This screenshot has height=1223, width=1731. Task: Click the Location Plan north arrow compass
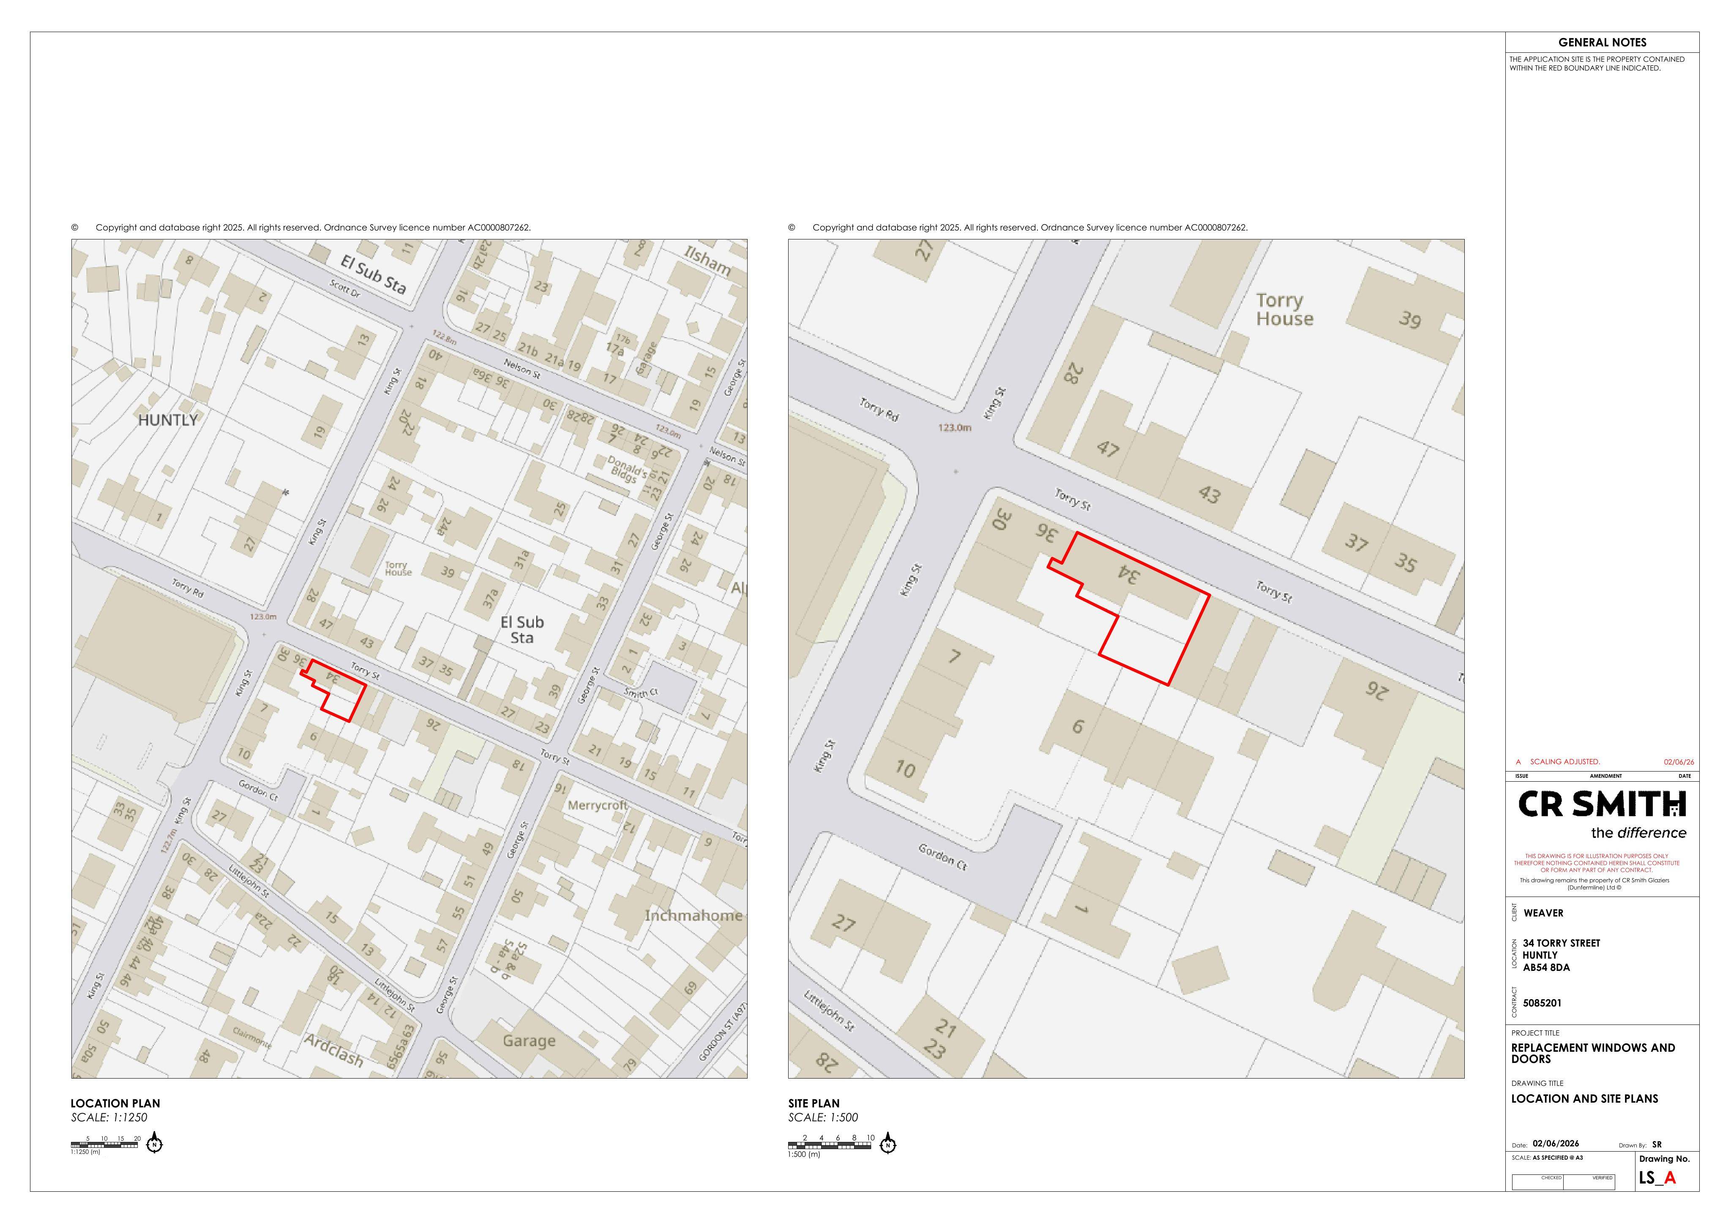pyautogui.click(x=155, y=1143)
